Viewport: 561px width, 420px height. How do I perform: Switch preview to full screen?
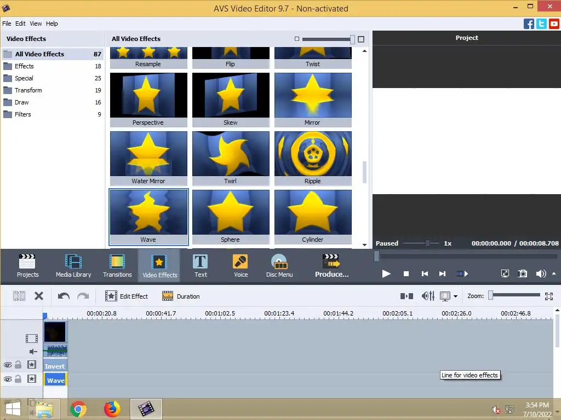[505, 274]
